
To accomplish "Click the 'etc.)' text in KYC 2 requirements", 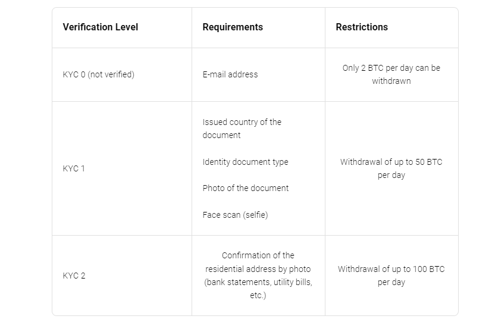I will (258, 295).
